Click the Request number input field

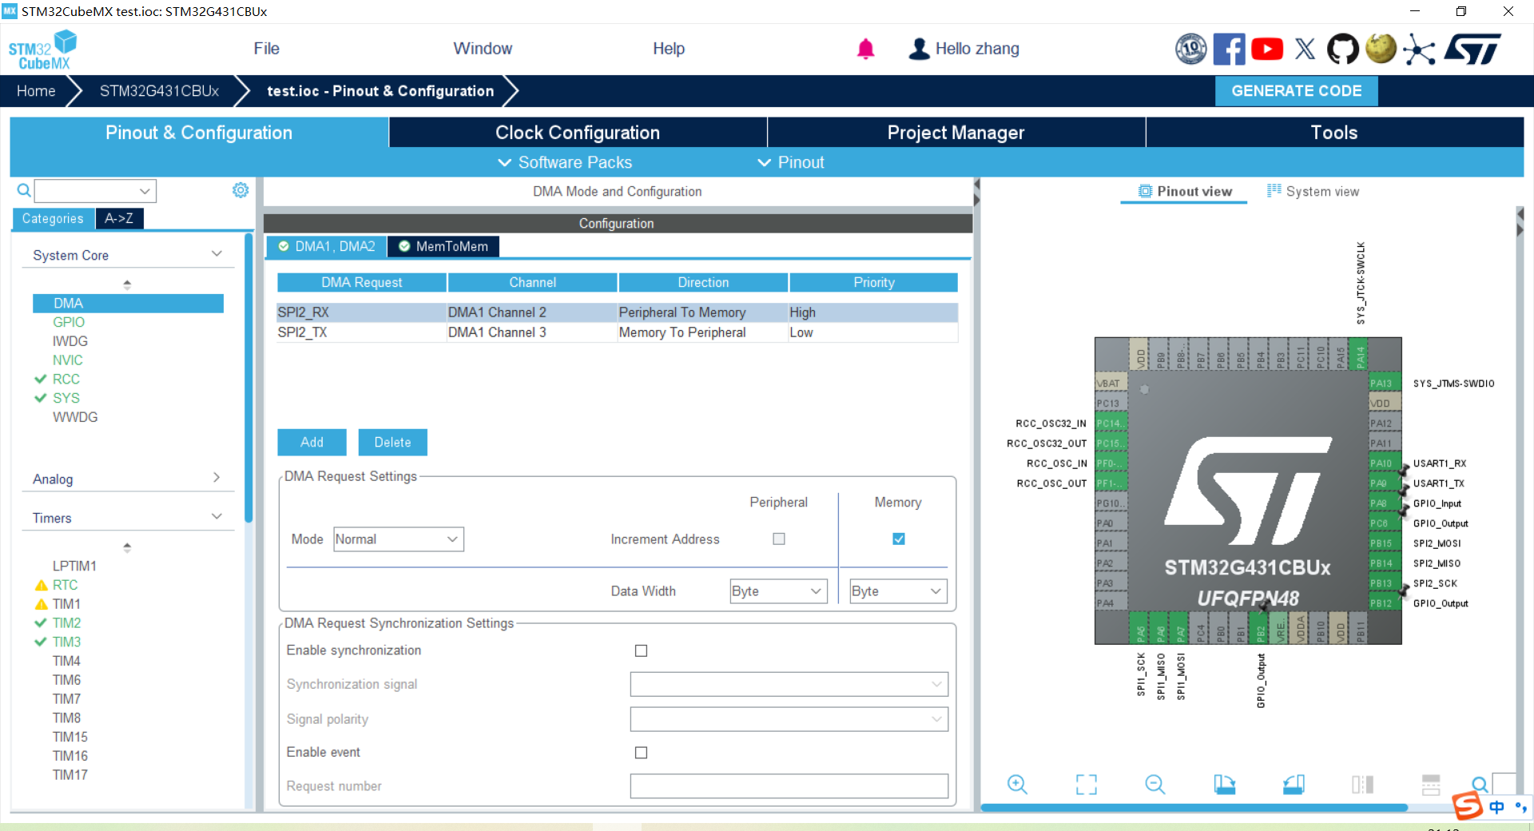[789, 786]
